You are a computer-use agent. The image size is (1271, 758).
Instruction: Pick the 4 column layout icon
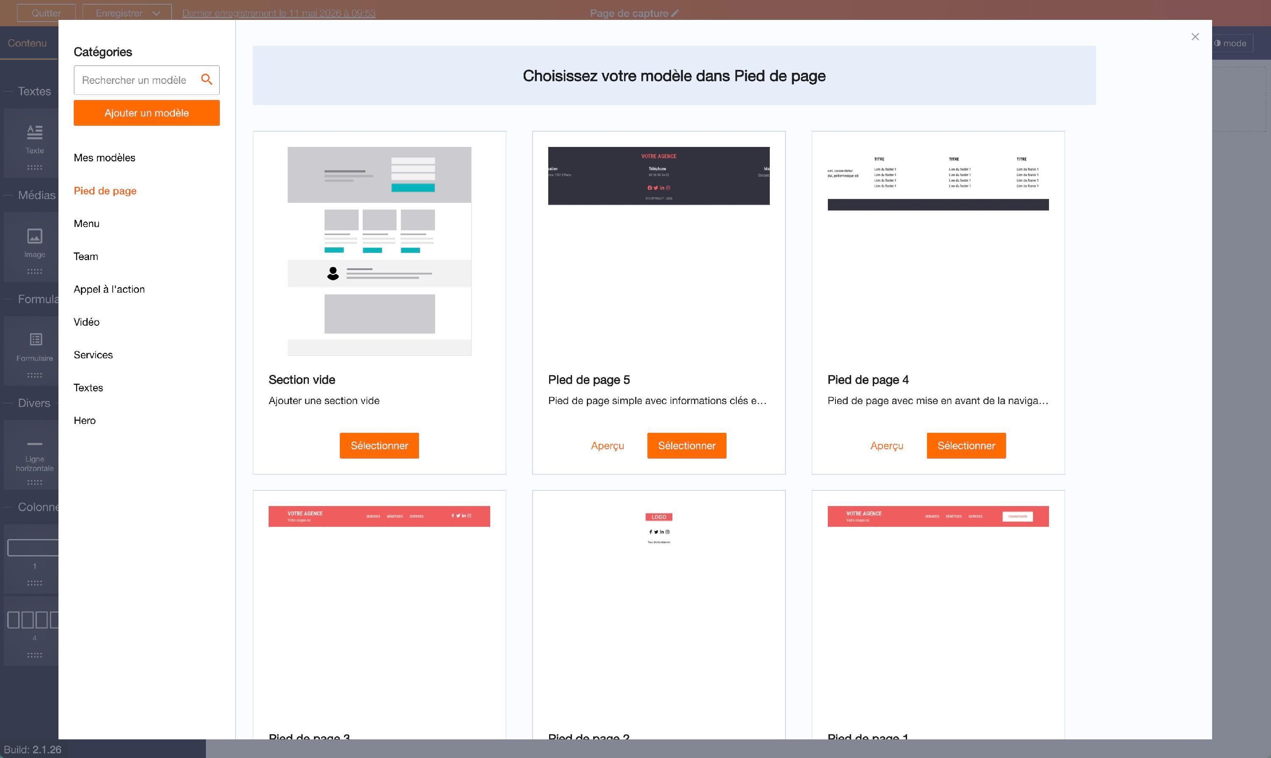click(33, 620)
